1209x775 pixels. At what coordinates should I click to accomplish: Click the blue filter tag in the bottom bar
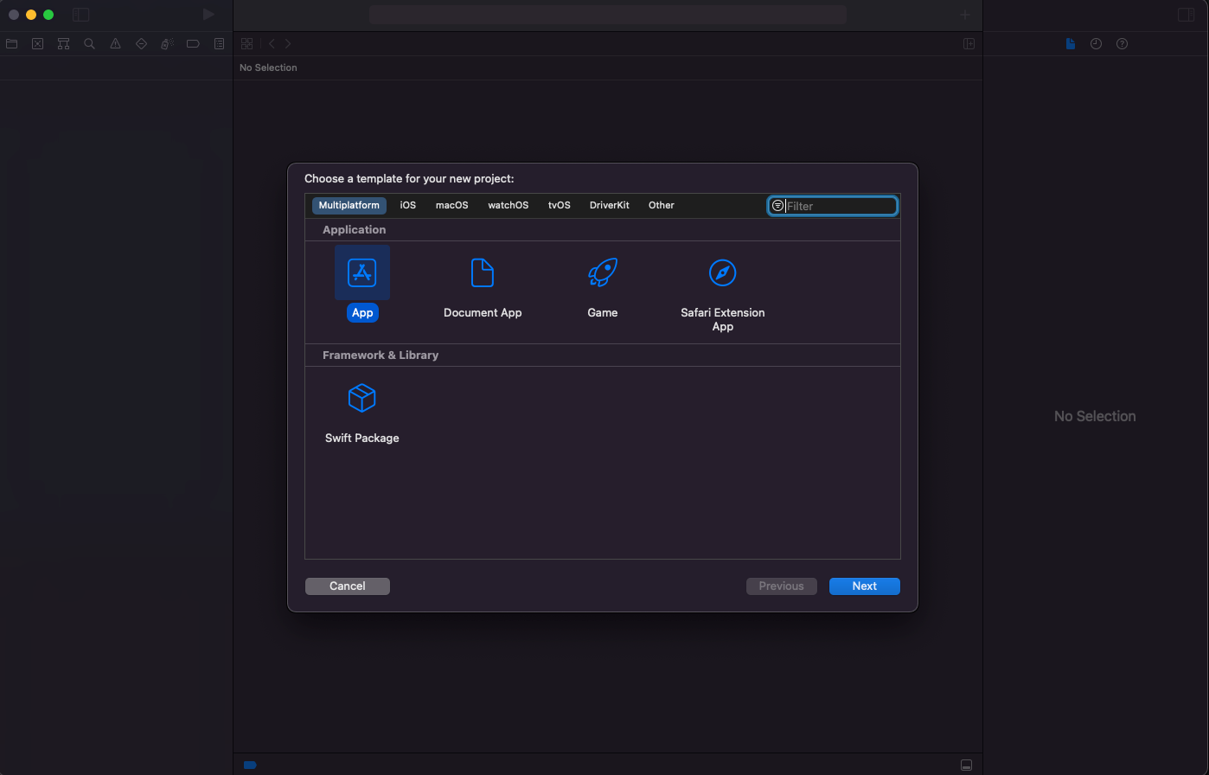coord(250,765)
